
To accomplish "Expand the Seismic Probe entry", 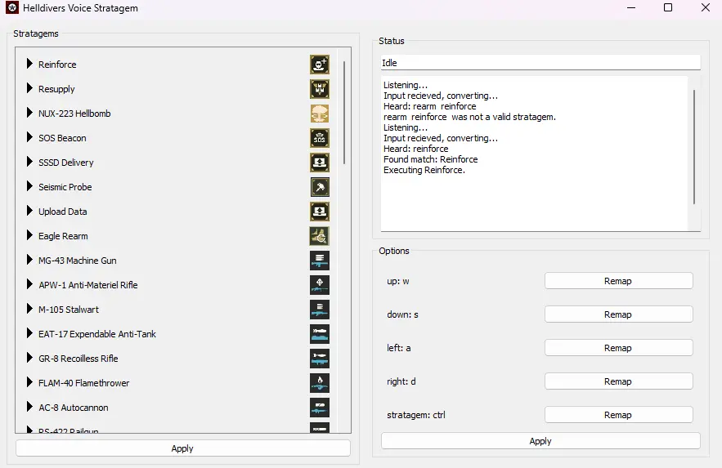I will [x=29, y=186].
